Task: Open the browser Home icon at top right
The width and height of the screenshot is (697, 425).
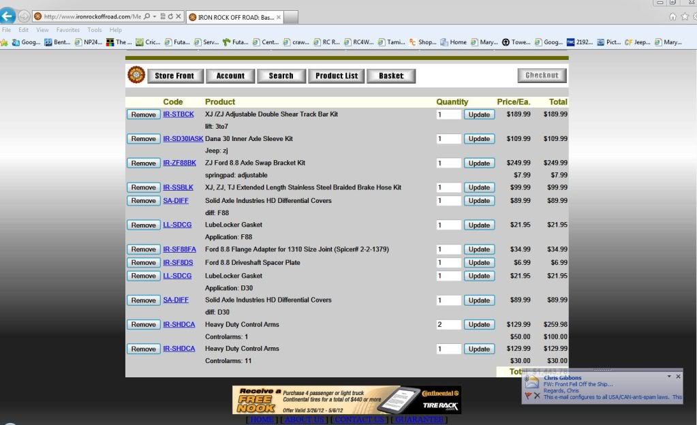Action: click(x=672, y=16)
